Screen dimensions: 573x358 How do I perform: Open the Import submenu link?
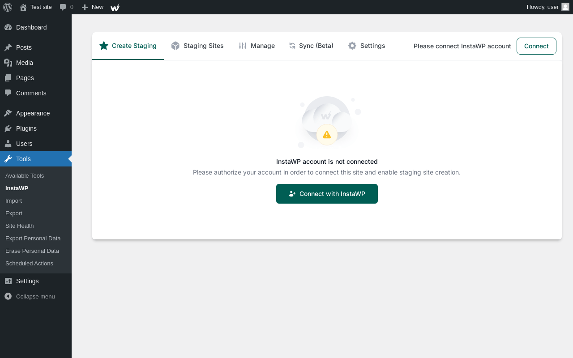(x=13, y=201)
